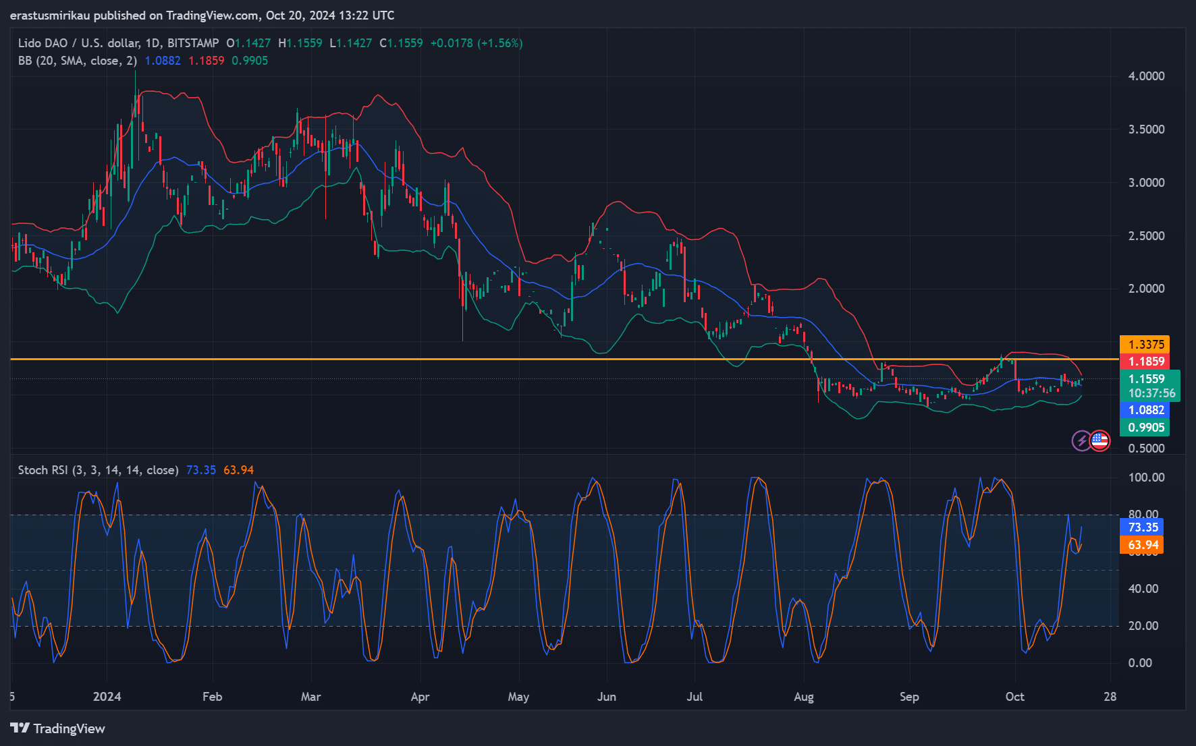Click the 28 date label on time axis
Viewport: 1196px width, 746px height.
tap(1110, 697)
